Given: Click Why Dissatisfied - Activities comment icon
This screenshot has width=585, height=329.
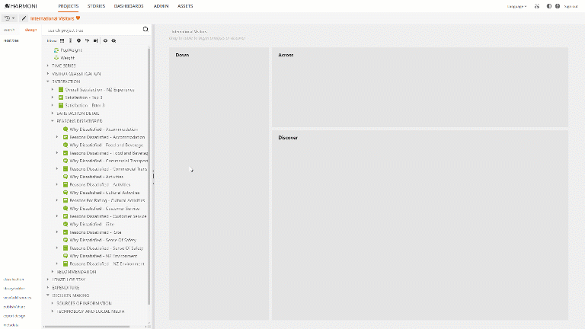Looking at the screenshot, I should click(x=66, y=177).
